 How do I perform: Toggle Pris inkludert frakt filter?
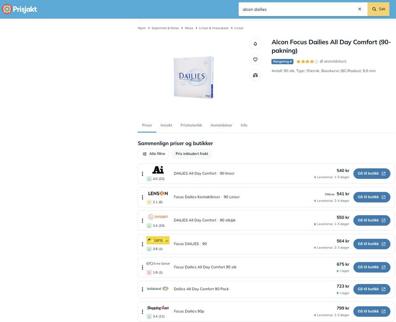pyautogui.click(x=192, y=154)
